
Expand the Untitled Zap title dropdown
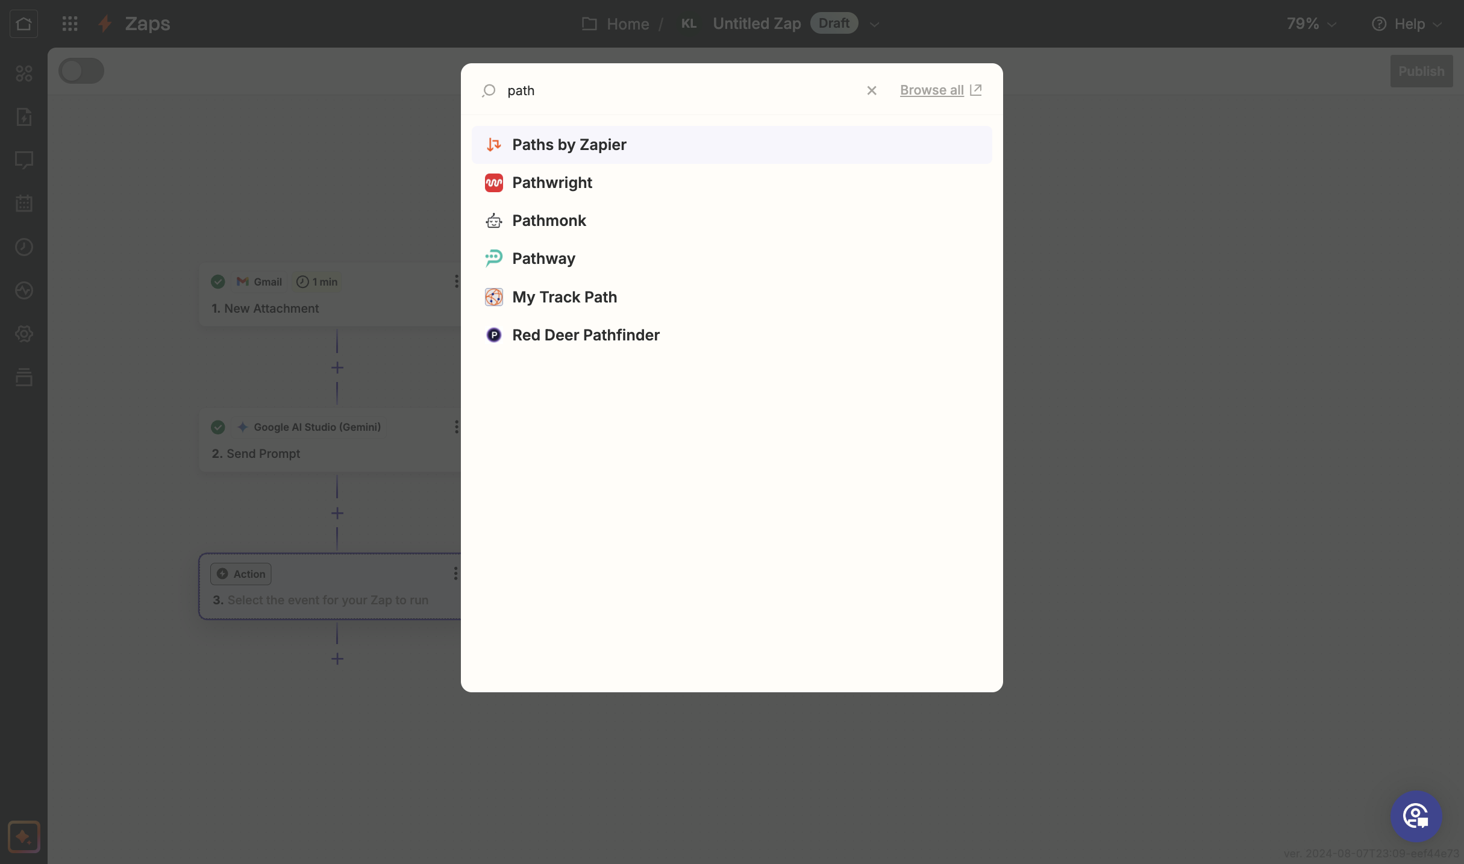coord(875,24)
